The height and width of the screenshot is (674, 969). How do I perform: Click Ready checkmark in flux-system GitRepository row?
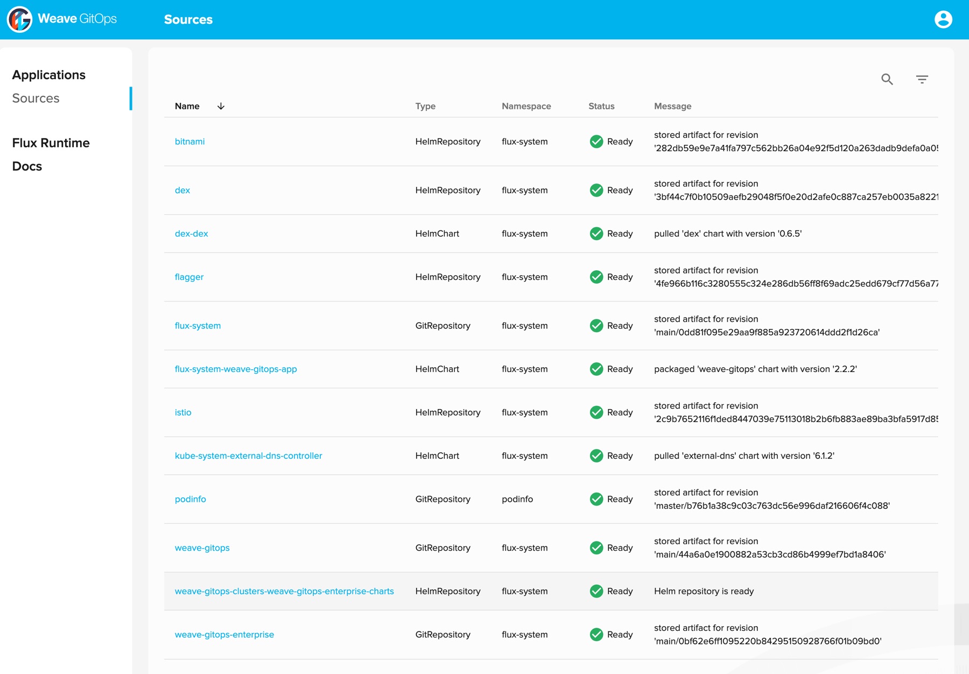[x=596, y=326]
